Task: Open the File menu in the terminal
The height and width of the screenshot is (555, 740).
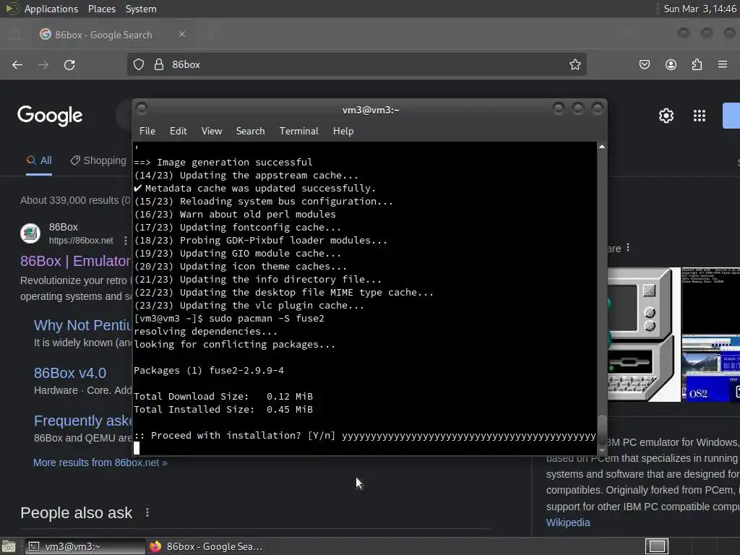Action: click(x=147, y=132)
